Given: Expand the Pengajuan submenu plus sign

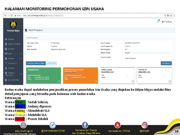Looking at the screenshot, I should (21, 58).
